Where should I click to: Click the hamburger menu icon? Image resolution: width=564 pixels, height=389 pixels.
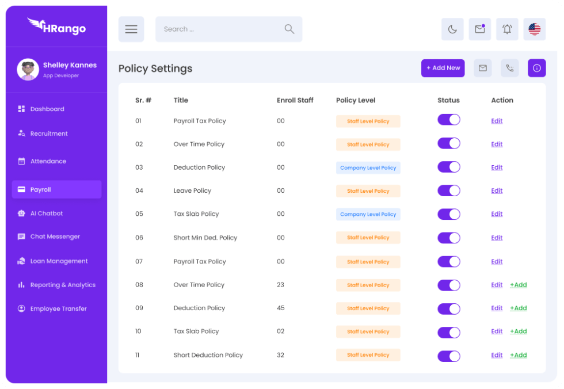131,29
